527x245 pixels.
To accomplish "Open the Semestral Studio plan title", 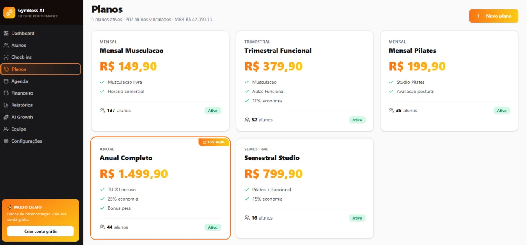I will click(x=272, y=158).
